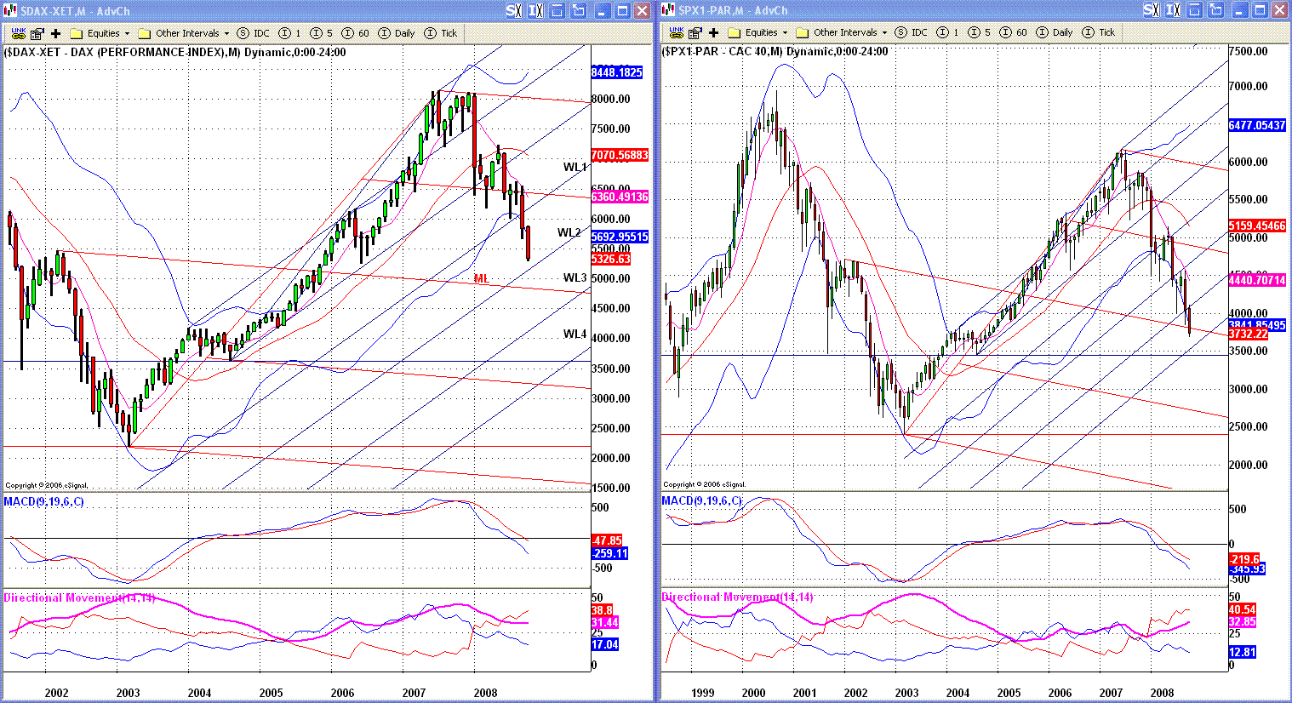Expand the Equities dropdown in DAX window
1292x703 pixels.
coord(100,33)
